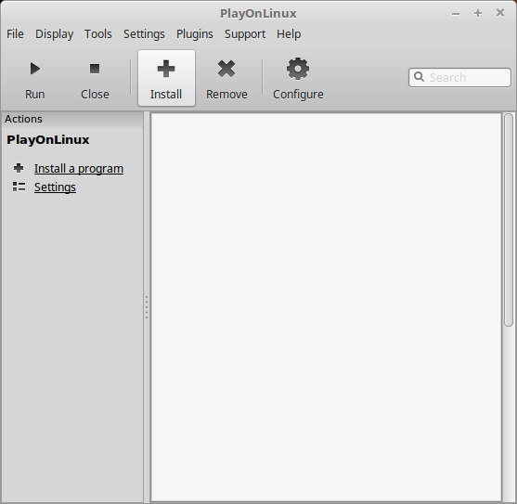
Task: Focus the Search input field
Action: [459, 77]
